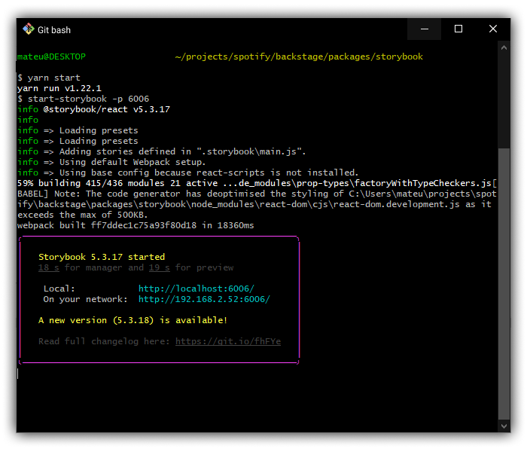Click the empty prompt line below Storybook box
Image resolution: width=527 pixels, height=452 pixels.
[151, 373]
